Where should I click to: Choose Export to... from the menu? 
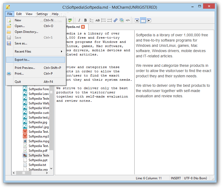[36, 60]
